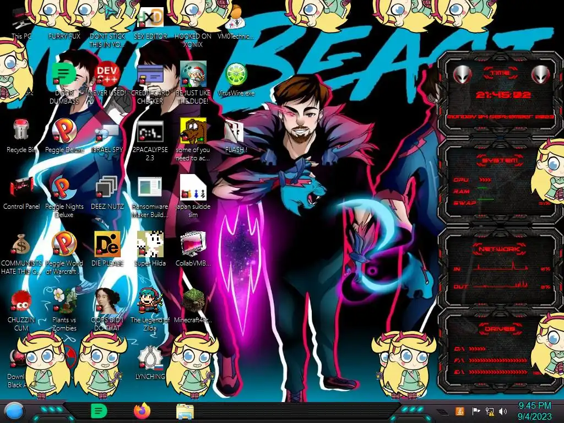Screen dimensions: 564x423
Task: Open the OOPS DID I DO THAT portrait icon
Action: (107, 310)
